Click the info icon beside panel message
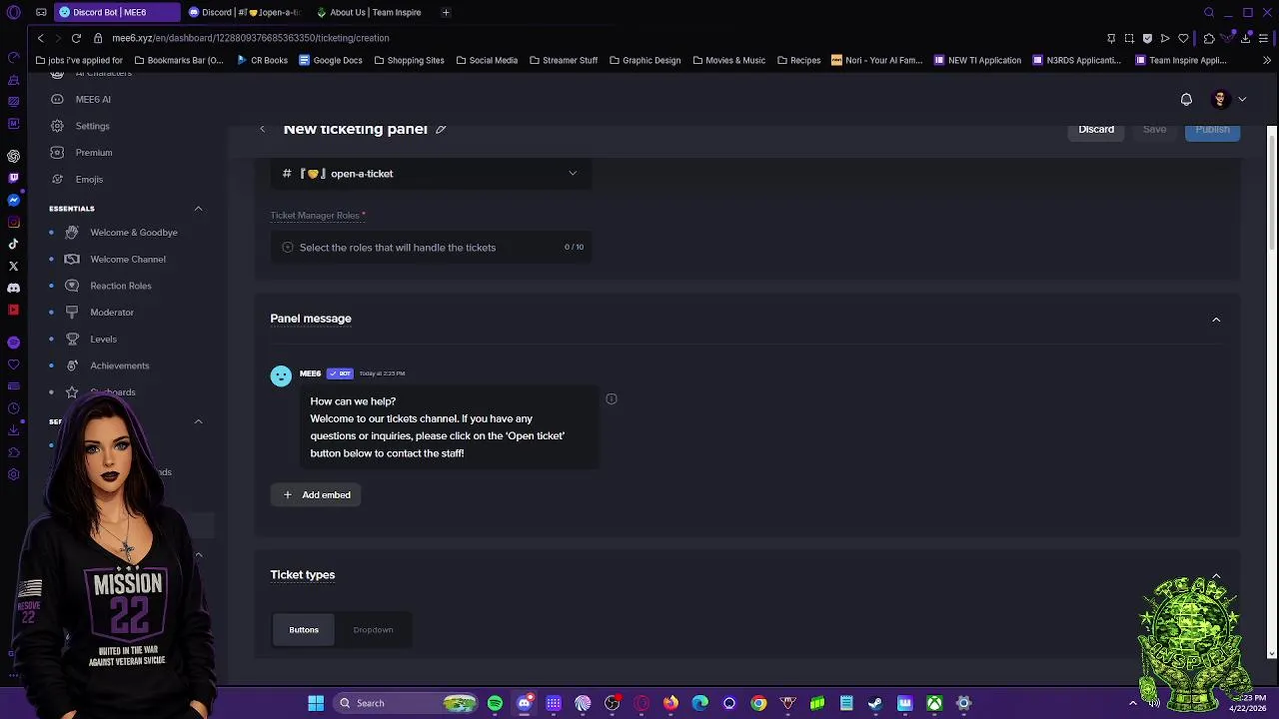Image resolution: width=1279 pixels, height=719 pixels. click(x=612, y=399)
